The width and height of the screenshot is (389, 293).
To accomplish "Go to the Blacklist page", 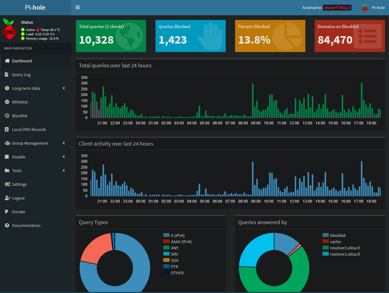I will [36, 116].
